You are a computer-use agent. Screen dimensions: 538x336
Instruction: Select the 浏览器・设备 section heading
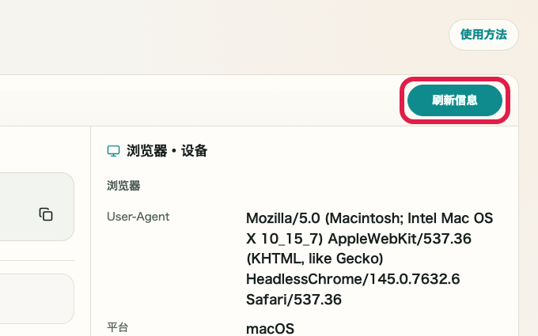click(167, 151)
